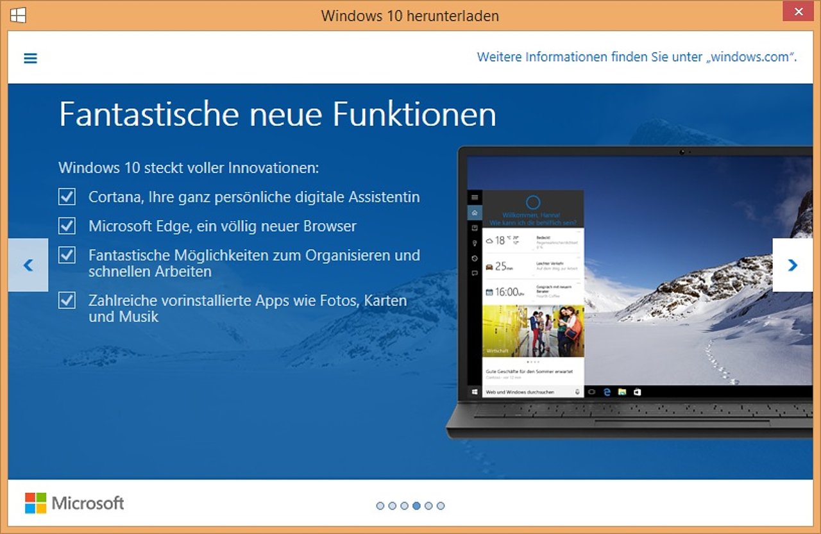Click the Start button on the laptop screen

(475, 392)
